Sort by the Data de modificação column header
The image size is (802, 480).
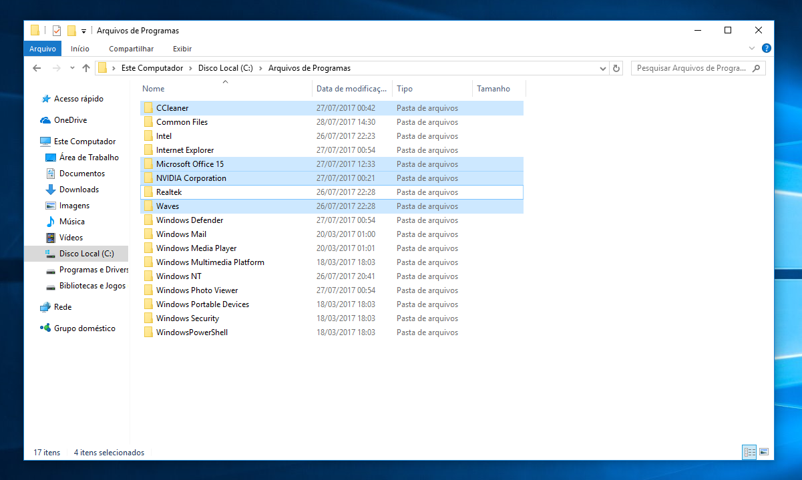coord(352,89)
